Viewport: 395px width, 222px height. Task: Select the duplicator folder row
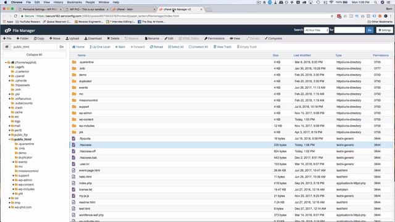click(x=231, y=81)
